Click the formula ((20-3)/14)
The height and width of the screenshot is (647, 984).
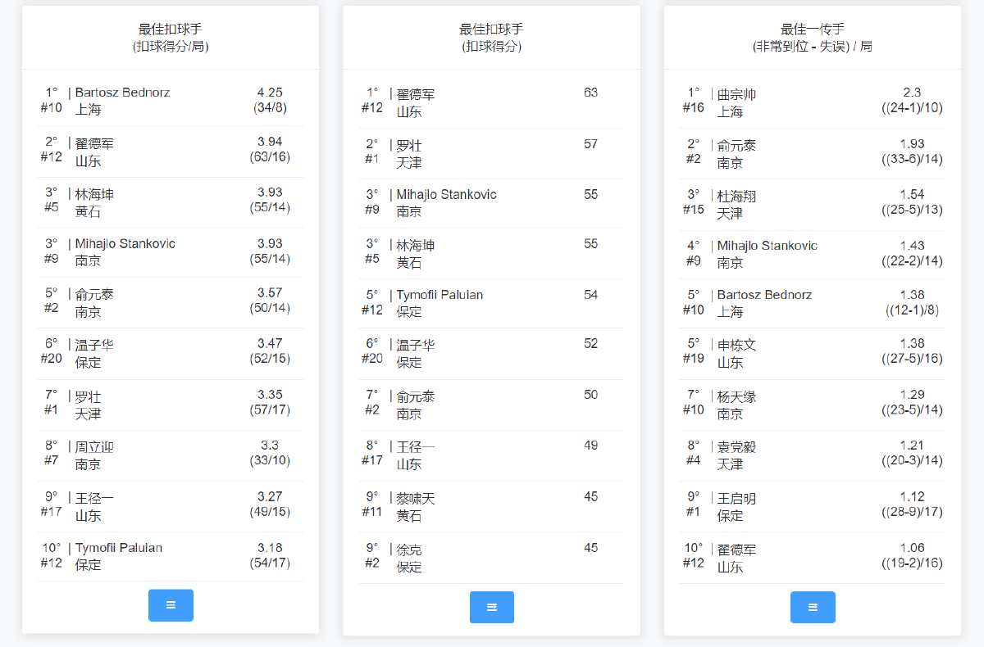912,461
